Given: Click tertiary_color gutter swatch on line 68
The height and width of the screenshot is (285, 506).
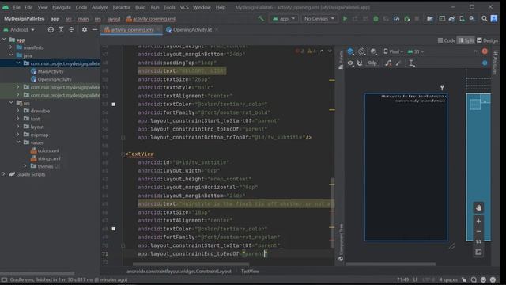Looking at the screenshot, I should [114, 229].
